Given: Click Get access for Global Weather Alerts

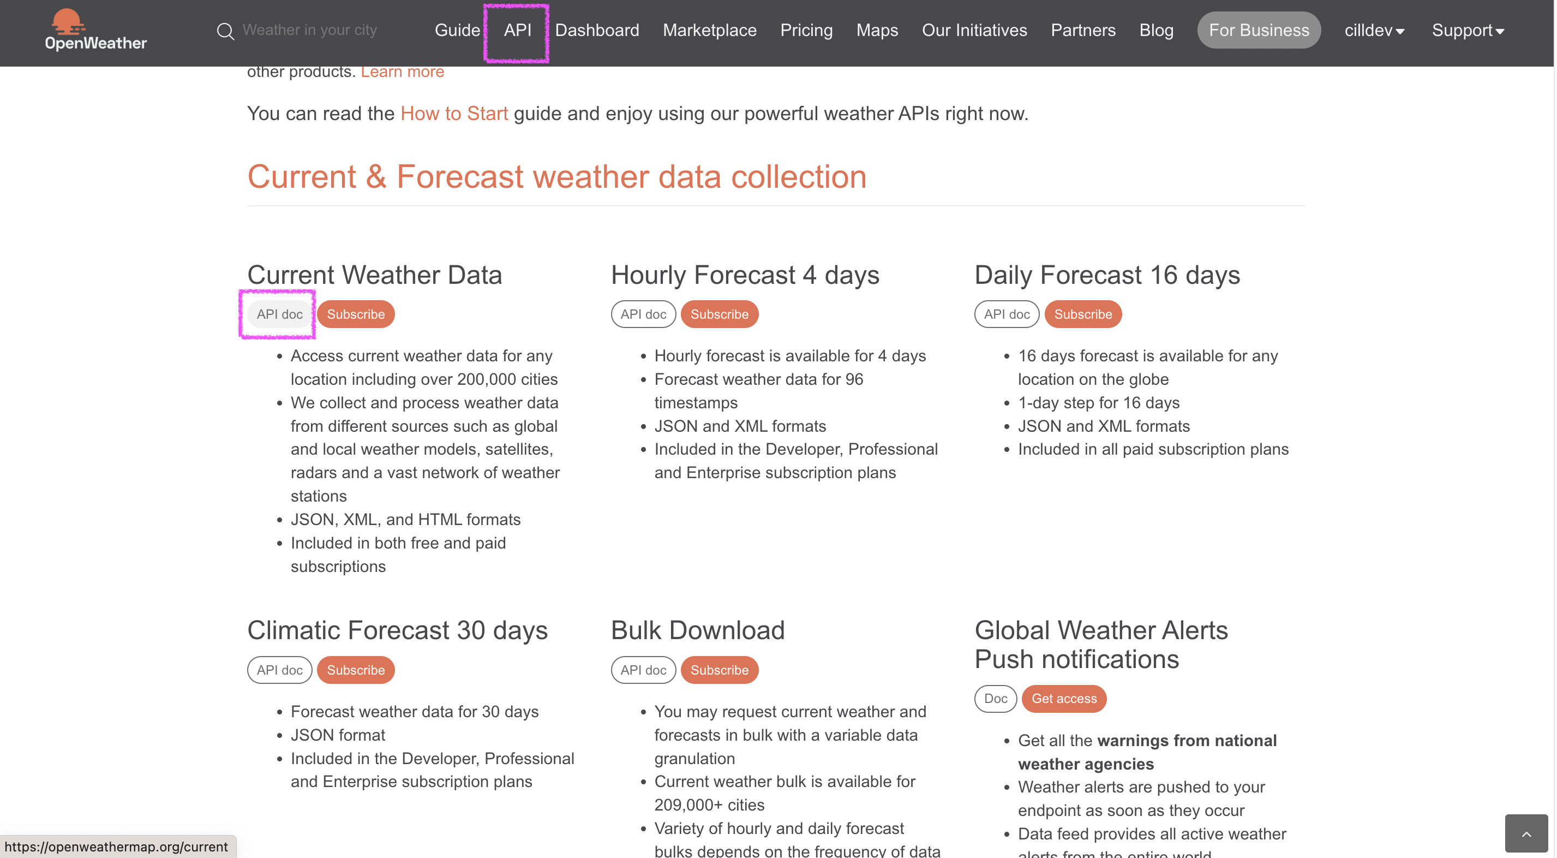Looking at the screenshot, I should [1063, 699].
